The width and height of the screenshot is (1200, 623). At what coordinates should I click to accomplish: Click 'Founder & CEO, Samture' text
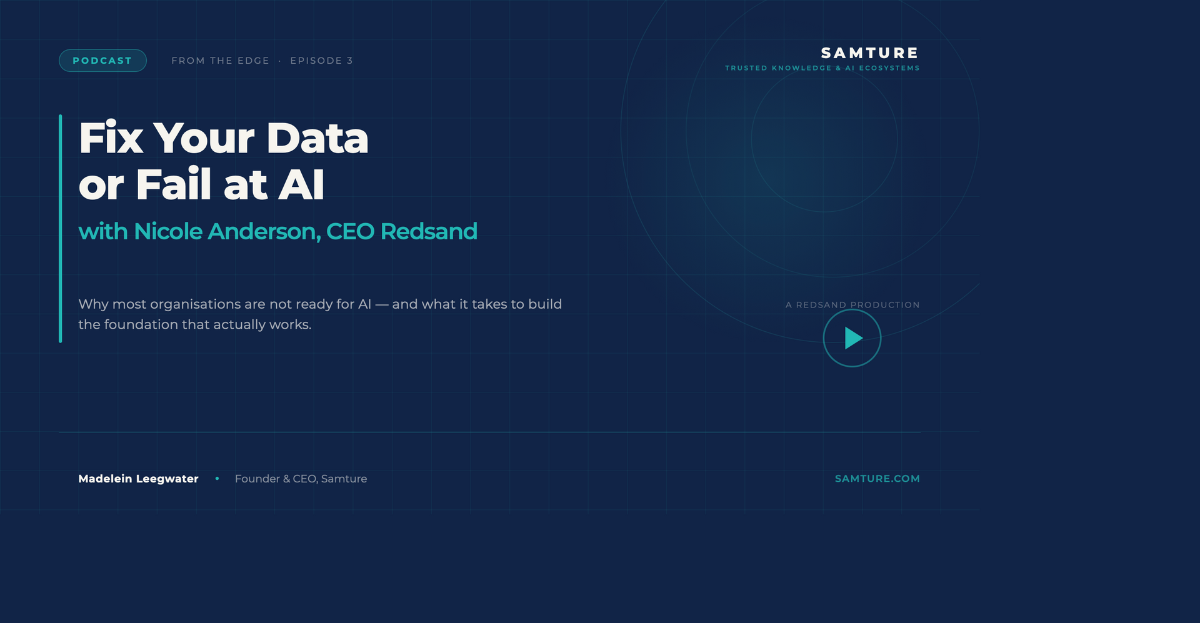click(x=301, y=479)
